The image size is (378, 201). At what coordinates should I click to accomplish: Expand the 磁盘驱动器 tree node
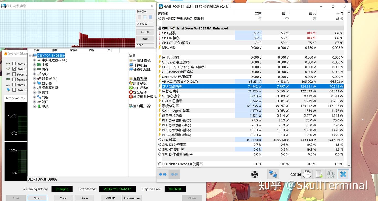(34, 88)
